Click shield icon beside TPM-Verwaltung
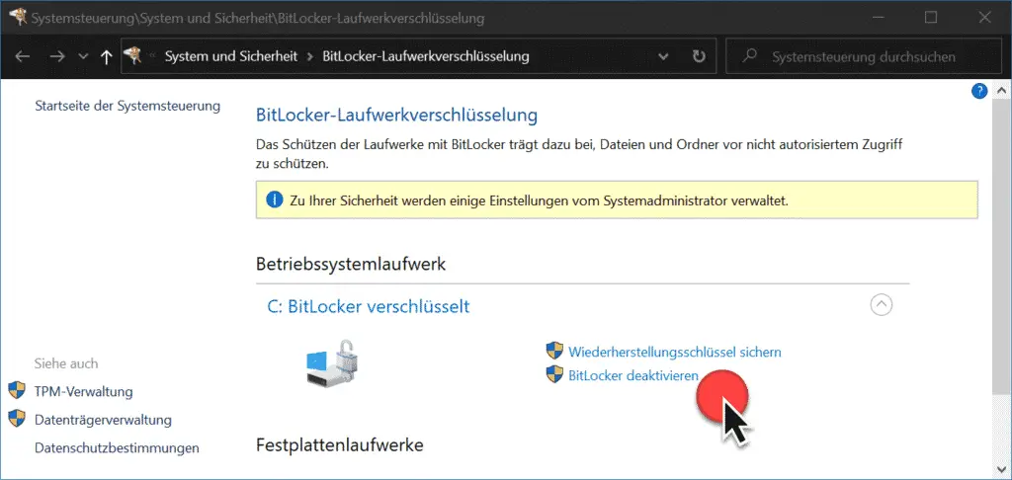The width and height of the screenshot is (1012, 480). [16, 390]
